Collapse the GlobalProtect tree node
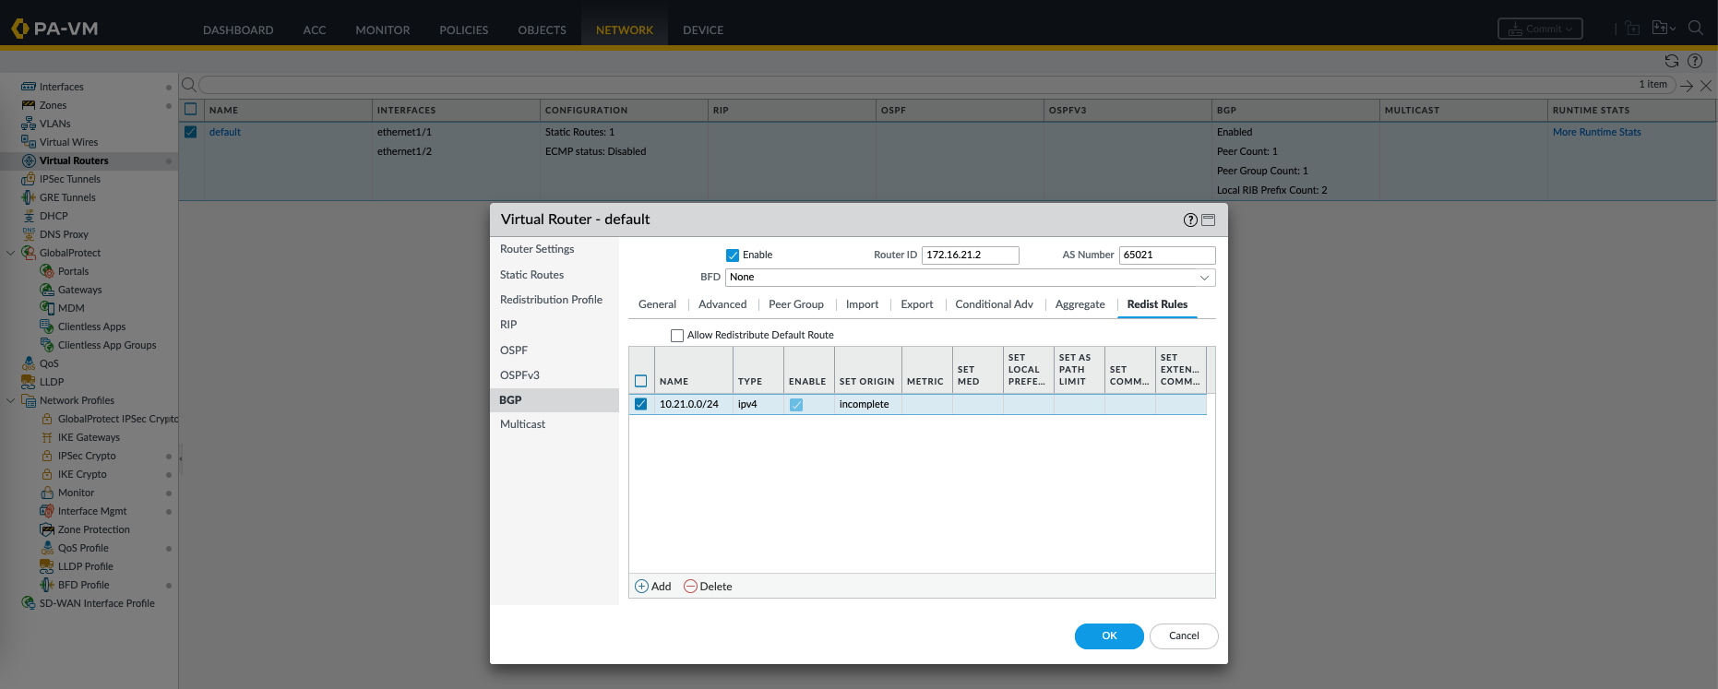Image resolution: width=1718 pixels, height=689 pixels. click(x=11, y=253)
